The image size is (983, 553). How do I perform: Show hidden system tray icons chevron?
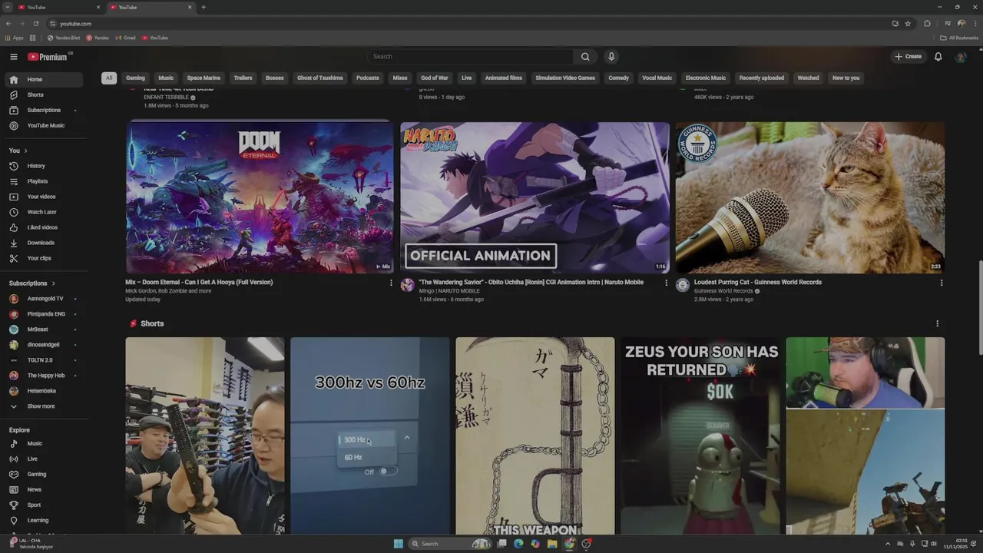(x=888, y=544)
